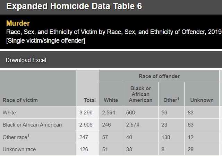The width and height of the screenshot is (222, 156).
Task: Click the cell containing 138
Action: click(x=166, y=137)
